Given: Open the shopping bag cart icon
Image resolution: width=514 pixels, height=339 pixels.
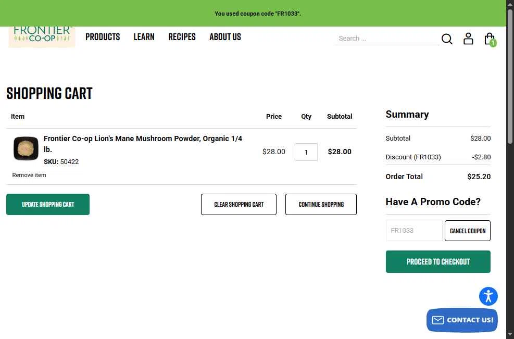Looking at the screenshot, I should tap(490, 39).
